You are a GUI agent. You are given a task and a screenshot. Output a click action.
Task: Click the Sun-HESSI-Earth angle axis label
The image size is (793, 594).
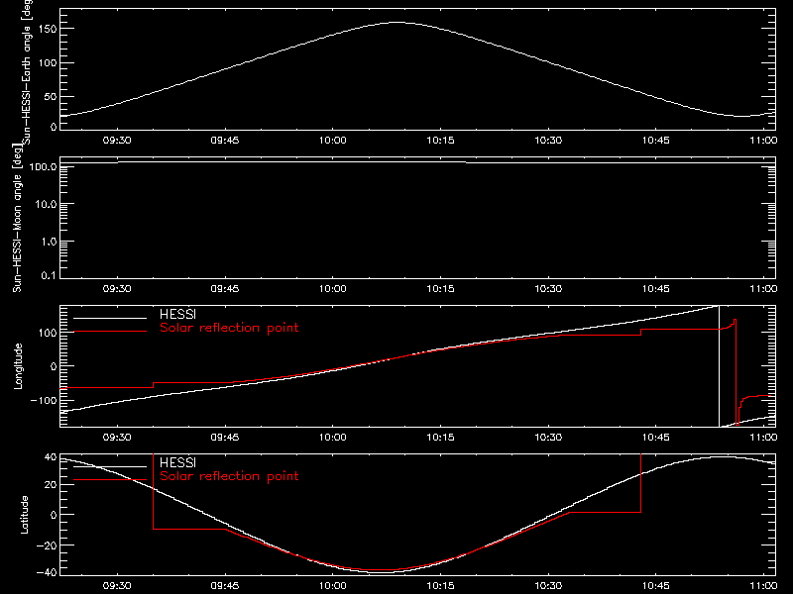[x=26, y=71]
